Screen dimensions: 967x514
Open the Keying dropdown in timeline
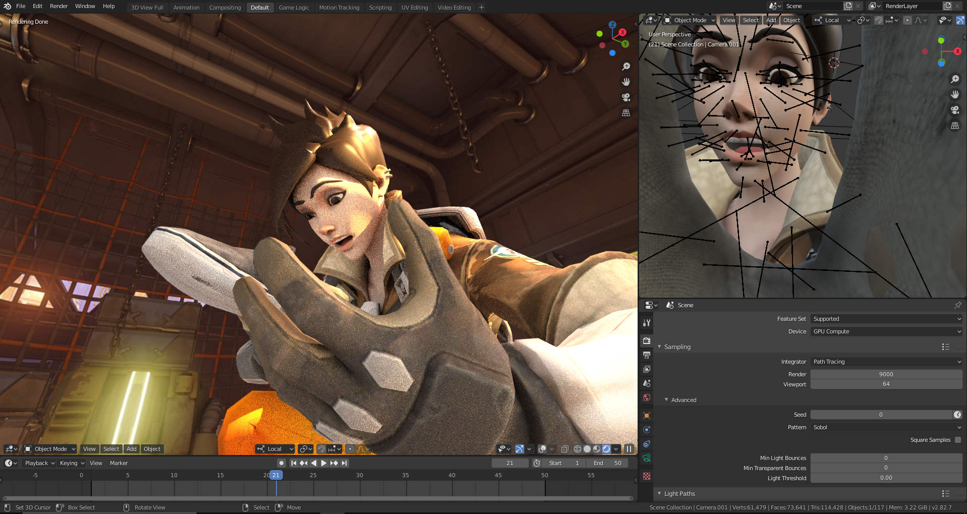click(x=72, y=463)
